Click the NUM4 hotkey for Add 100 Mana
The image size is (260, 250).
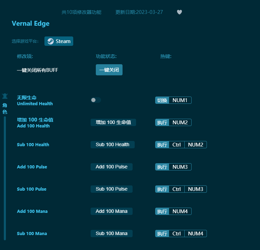tap(180, 211)
